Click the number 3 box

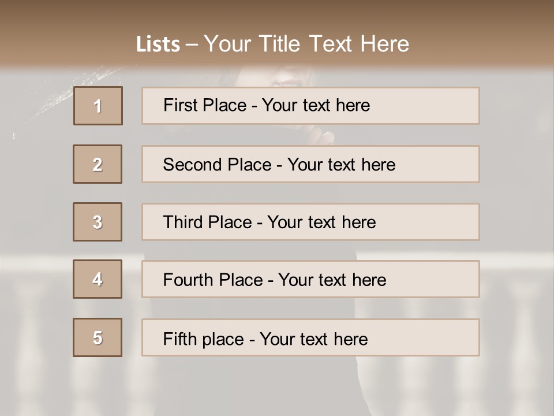(x=98, y=222)
